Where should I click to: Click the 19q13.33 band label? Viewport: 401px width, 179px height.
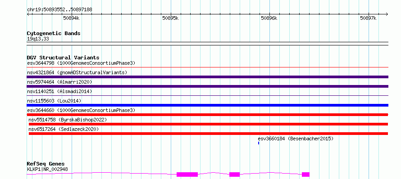(38, 39)
